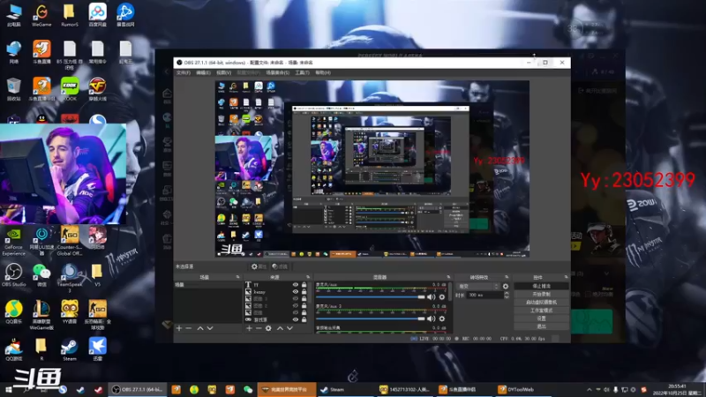Open the WeGame desktop shortcut
706x397 pixels.
[41, 15]
